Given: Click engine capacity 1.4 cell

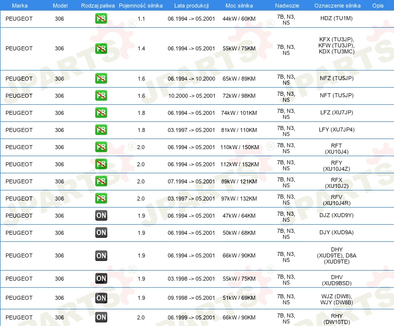Looking at the screenshot, I should tap(141, 48).
